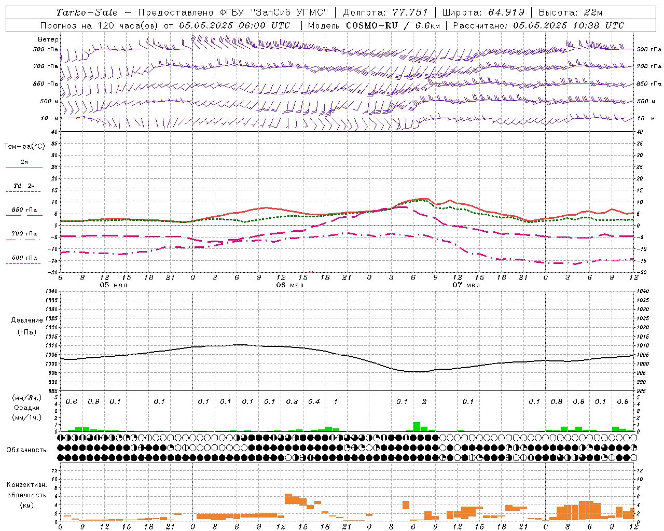Click the (мм/1ч.) unit label
The image size is (664, 531).
pos(26,417)
